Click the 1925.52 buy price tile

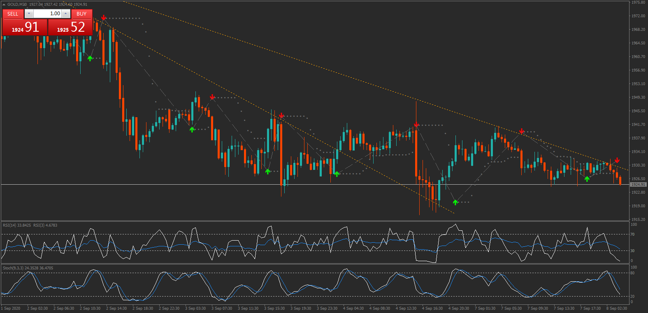[x=70, y=27]
